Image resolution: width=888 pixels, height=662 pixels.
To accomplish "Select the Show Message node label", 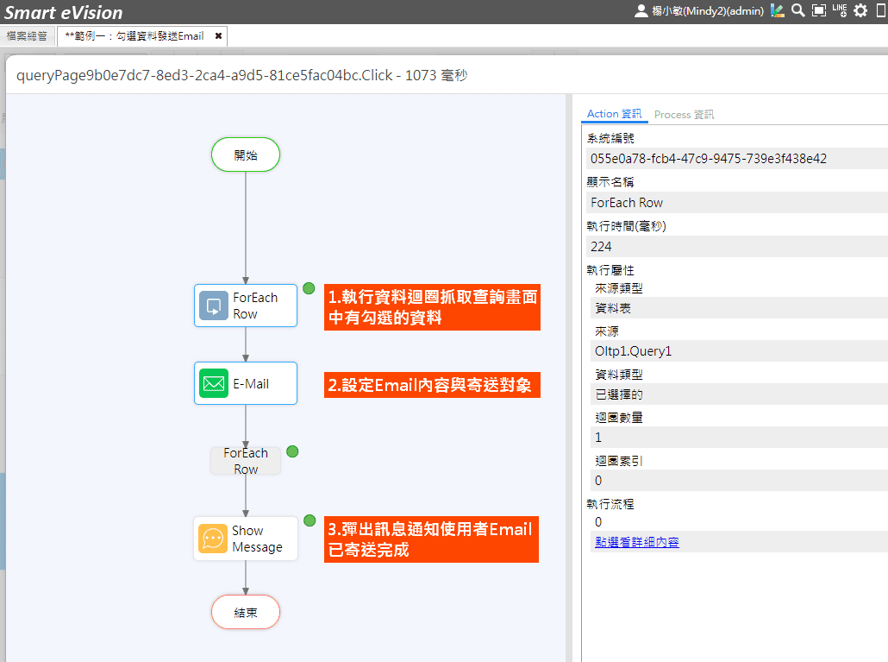I will 257,539.
